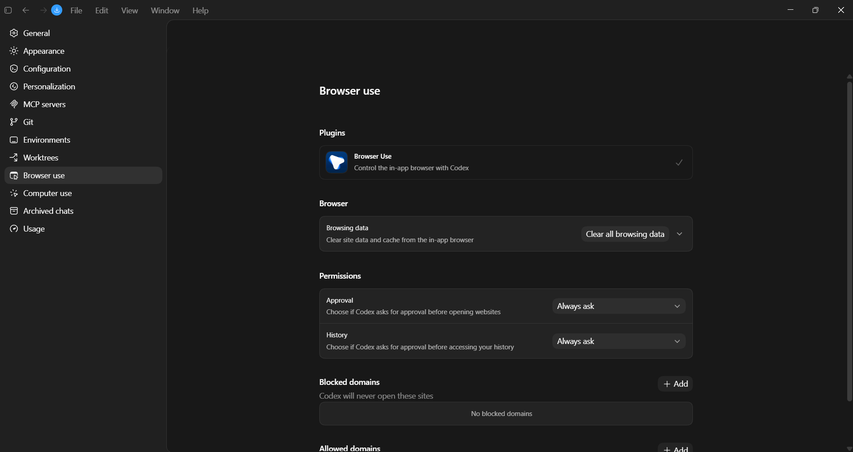Go forward with the right arrow icon
The width and height of the screenshot is (853, 452).
click(43, 10)
